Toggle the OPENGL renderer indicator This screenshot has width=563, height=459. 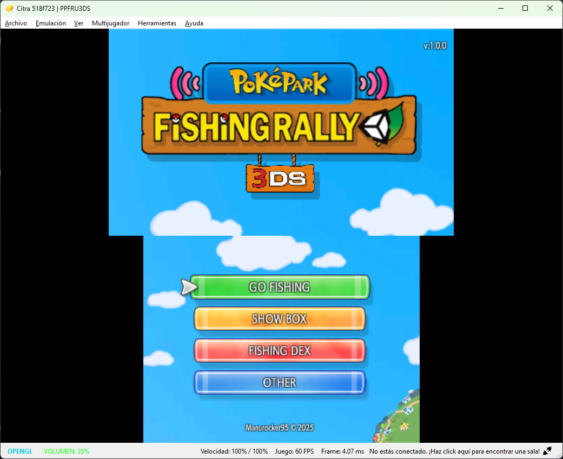[x=20, y=451]
